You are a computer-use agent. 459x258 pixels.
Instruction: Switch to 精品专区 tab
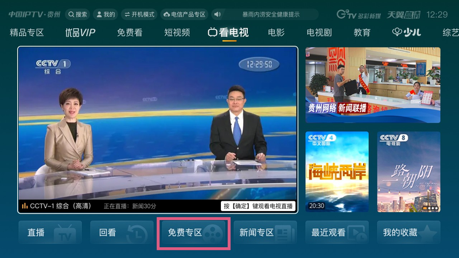click(26, 33)
